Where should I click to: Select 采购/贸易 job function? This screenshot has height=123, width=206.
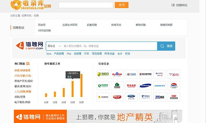tap(20, 97)
